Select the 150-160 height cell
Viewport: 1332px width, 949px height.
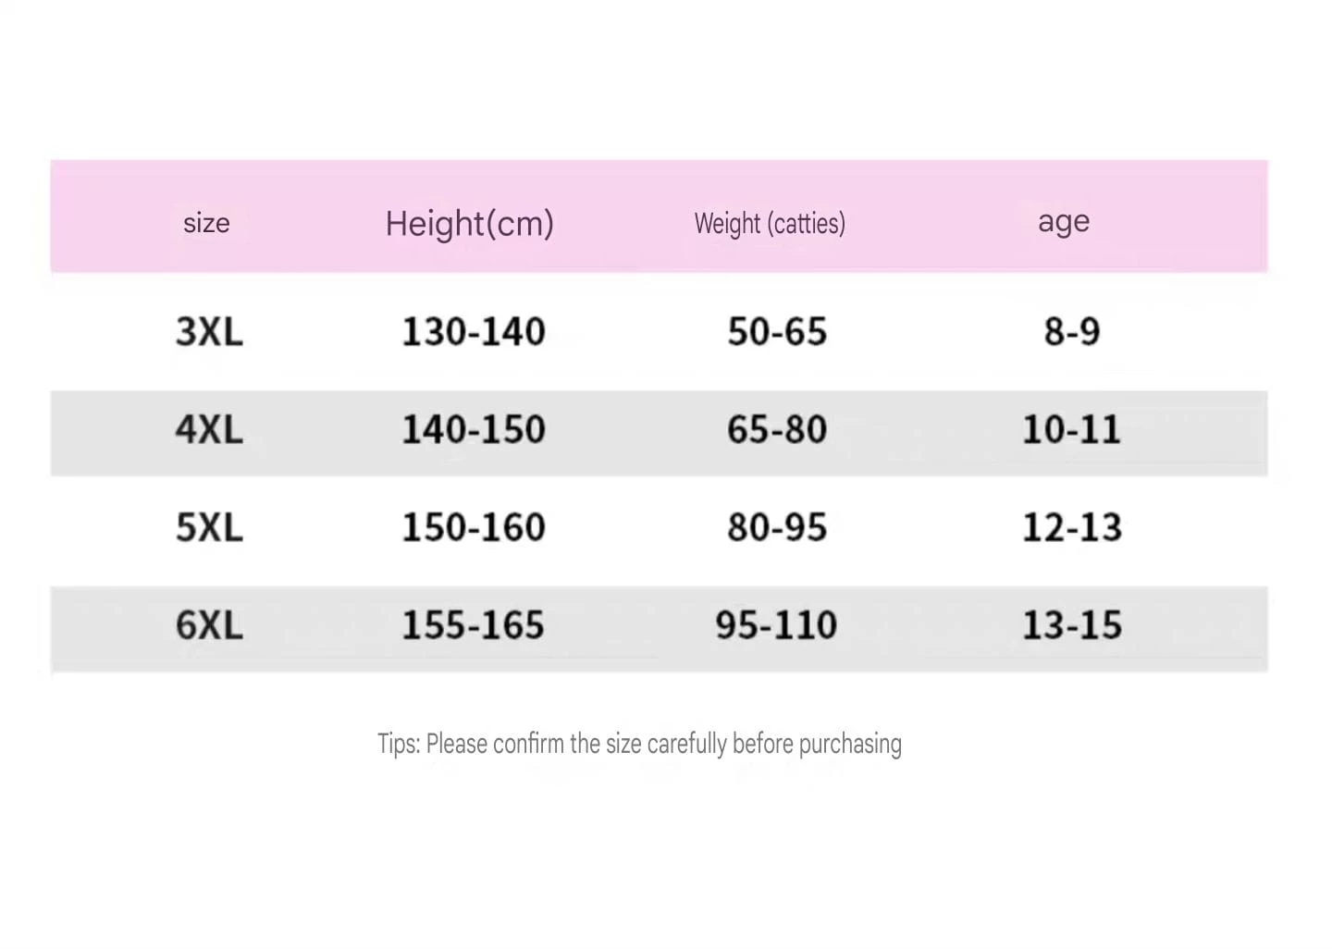tap(473, 527)
